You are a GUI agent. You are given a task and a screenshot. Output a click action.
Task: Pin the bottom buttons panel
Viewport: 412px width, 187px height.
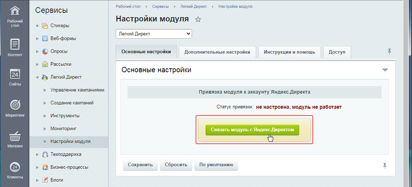click(x=385, y=166)
